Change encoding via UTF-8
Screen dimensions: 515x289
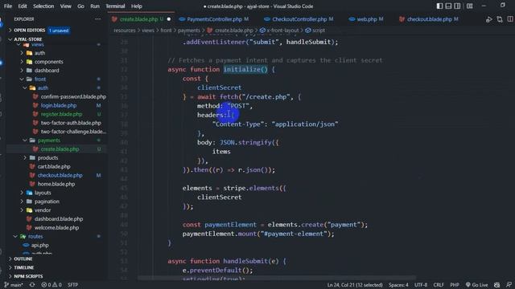421,285
